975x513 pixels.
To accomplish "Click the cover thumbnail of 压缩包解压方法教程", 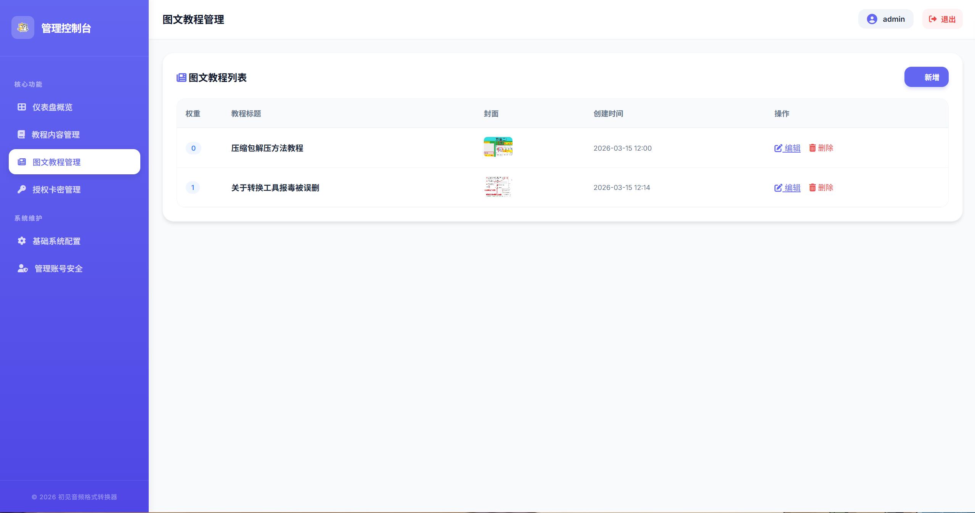I will pos(498,147).
